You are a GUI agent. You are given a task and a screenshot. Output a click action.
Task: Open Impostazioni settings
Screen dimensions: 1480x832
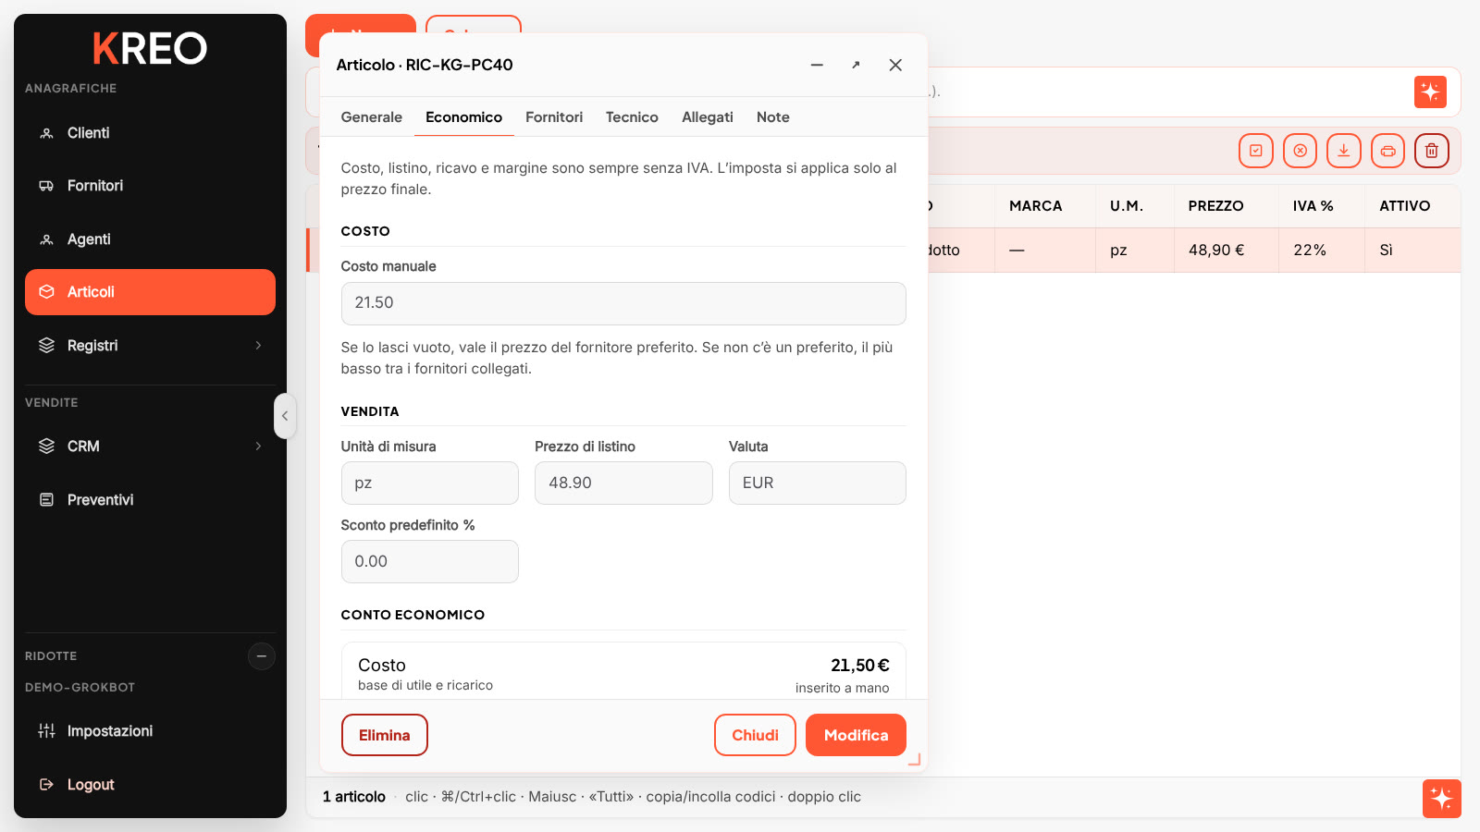pyautogui.click(x=150, y=731)
